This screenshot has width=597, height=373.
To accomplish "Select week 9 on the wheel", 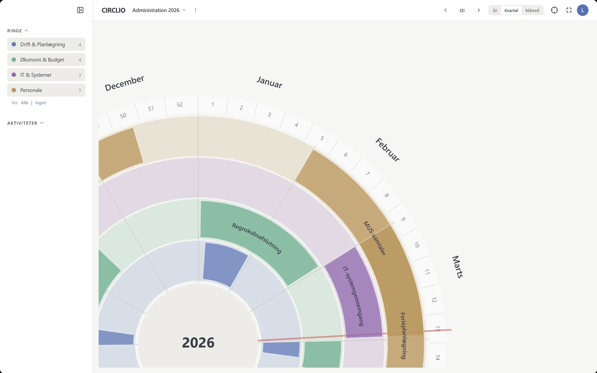I will [x=403, y=219].
